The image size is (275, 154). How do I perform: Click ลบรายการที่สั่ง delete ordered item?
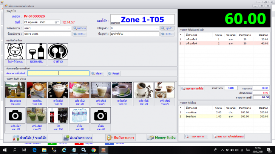[192, 88]
